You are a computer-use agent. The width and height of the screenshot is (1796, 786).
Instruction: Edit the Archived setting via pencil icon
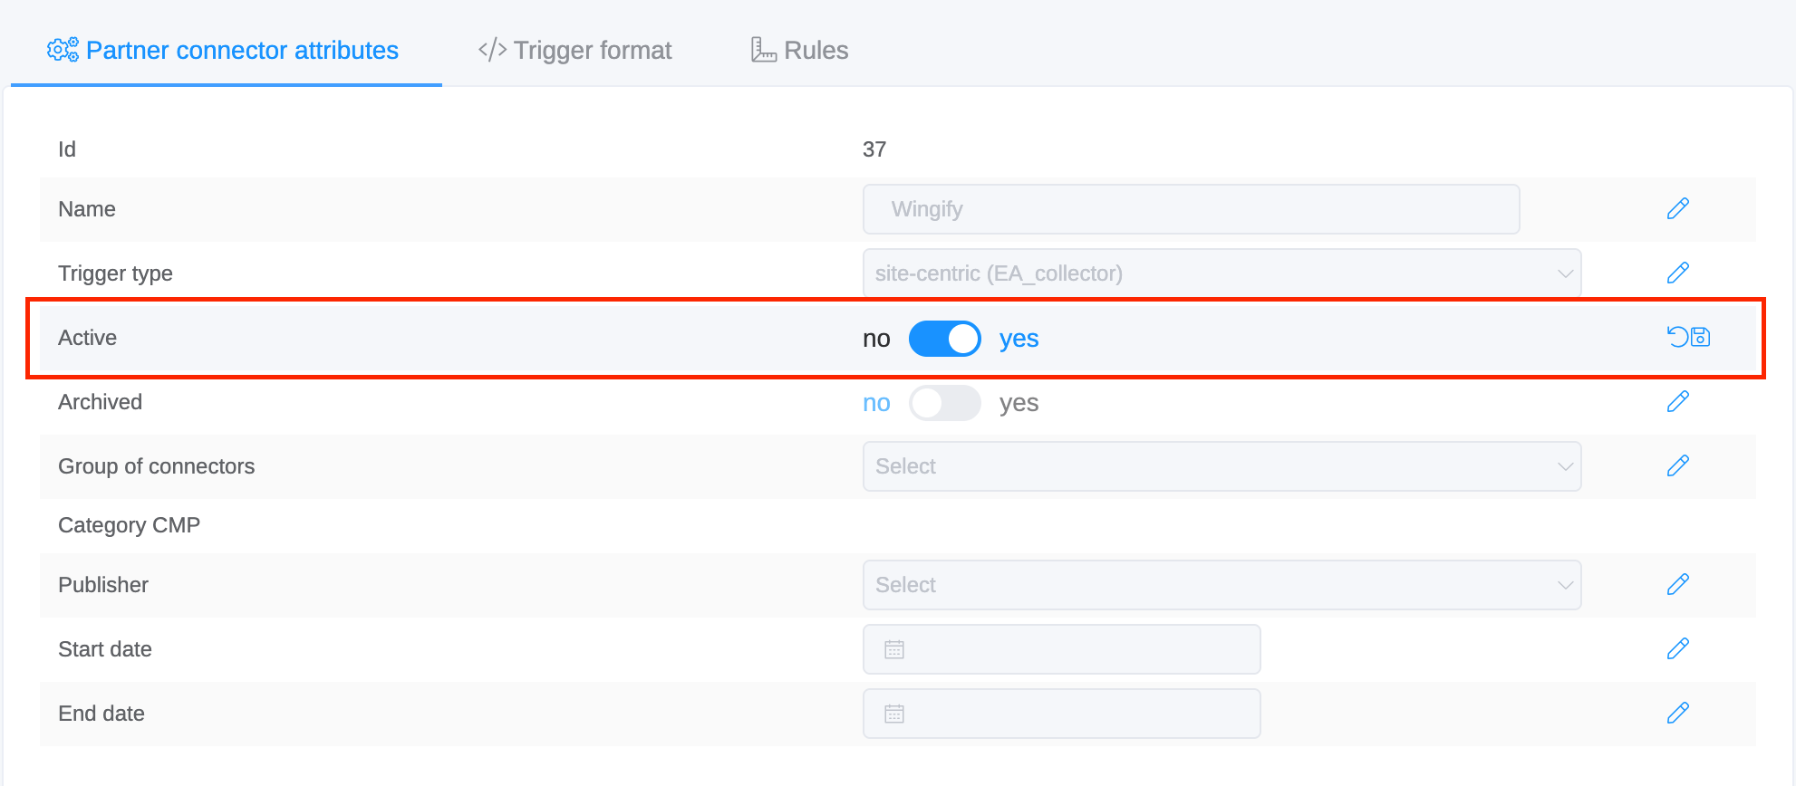point(1677,402)
